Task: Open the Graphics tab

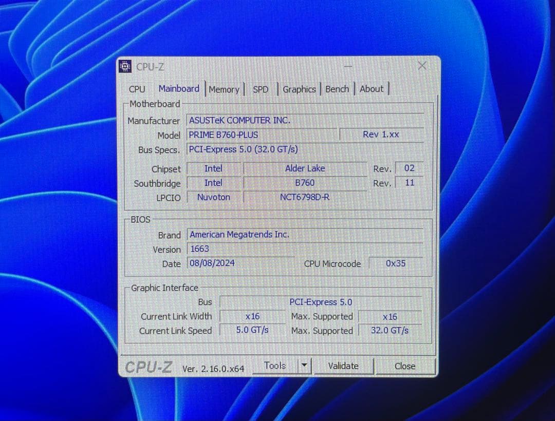Action: [x=299, y=89]
